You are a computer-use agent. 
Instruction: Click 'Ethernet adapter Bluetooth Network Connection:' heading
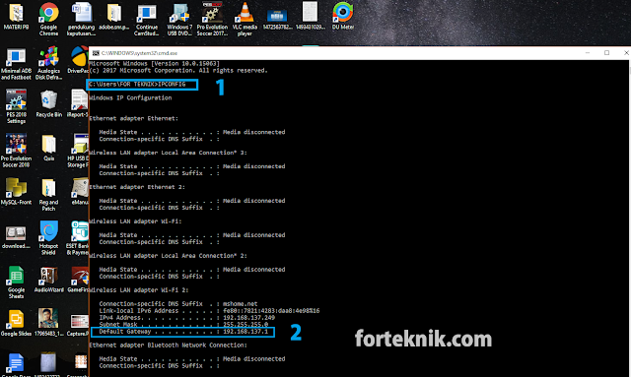pyautogui.click(x=168, y=346)
